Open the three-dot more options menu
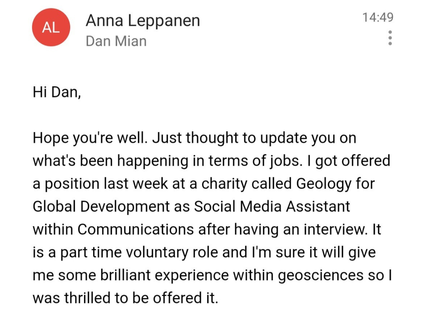The image size is (426, 320). 390,38
